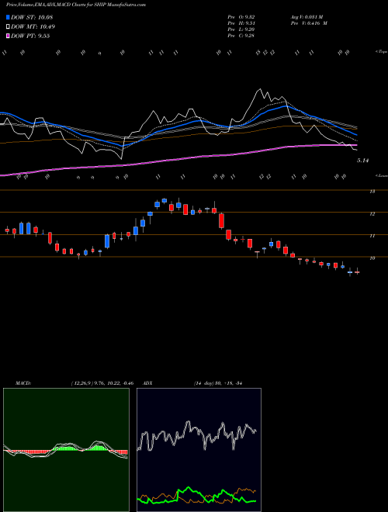Click the white DOW MT legend swatch
The width and height of the screenshot is (388, 512).
[8, 27]
